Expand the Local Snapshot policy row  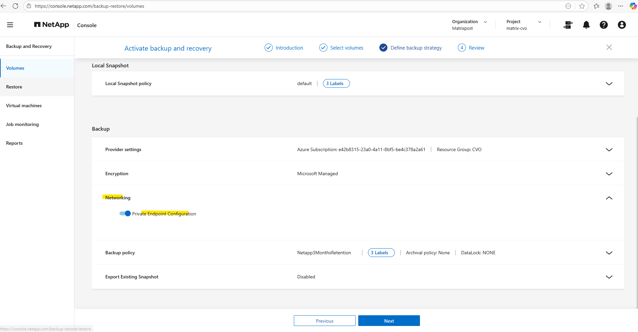coord(609,84)
